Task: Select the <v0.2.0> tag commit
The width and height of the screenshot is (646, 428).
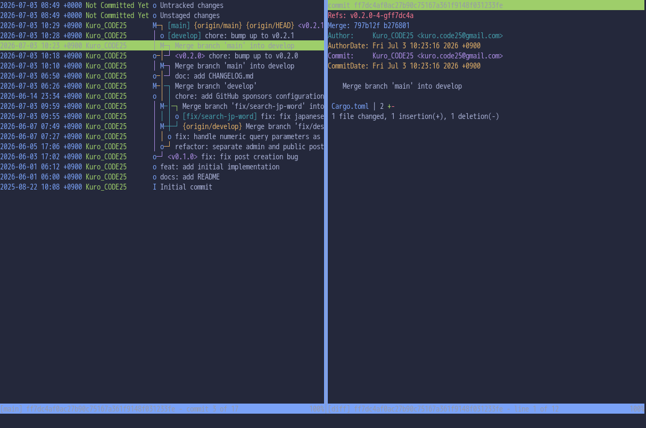Action: (x=162, y=56)
